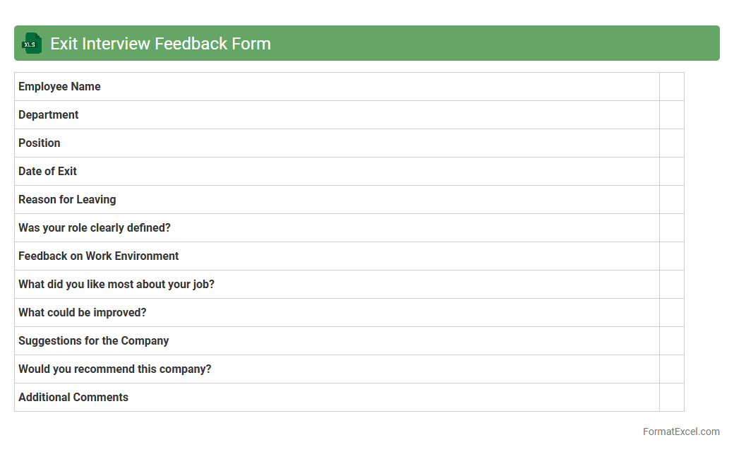Image resolution: width=734 pixels, height=452 pixels.
Task: Click the cell beside like most about job
Action: point(671,285)
